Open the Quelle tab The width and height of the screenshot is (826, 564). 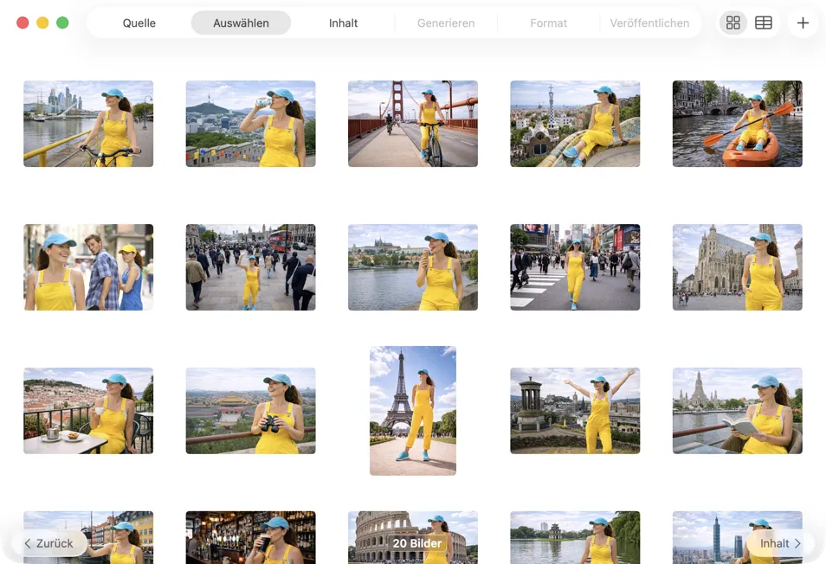(139, 23)
